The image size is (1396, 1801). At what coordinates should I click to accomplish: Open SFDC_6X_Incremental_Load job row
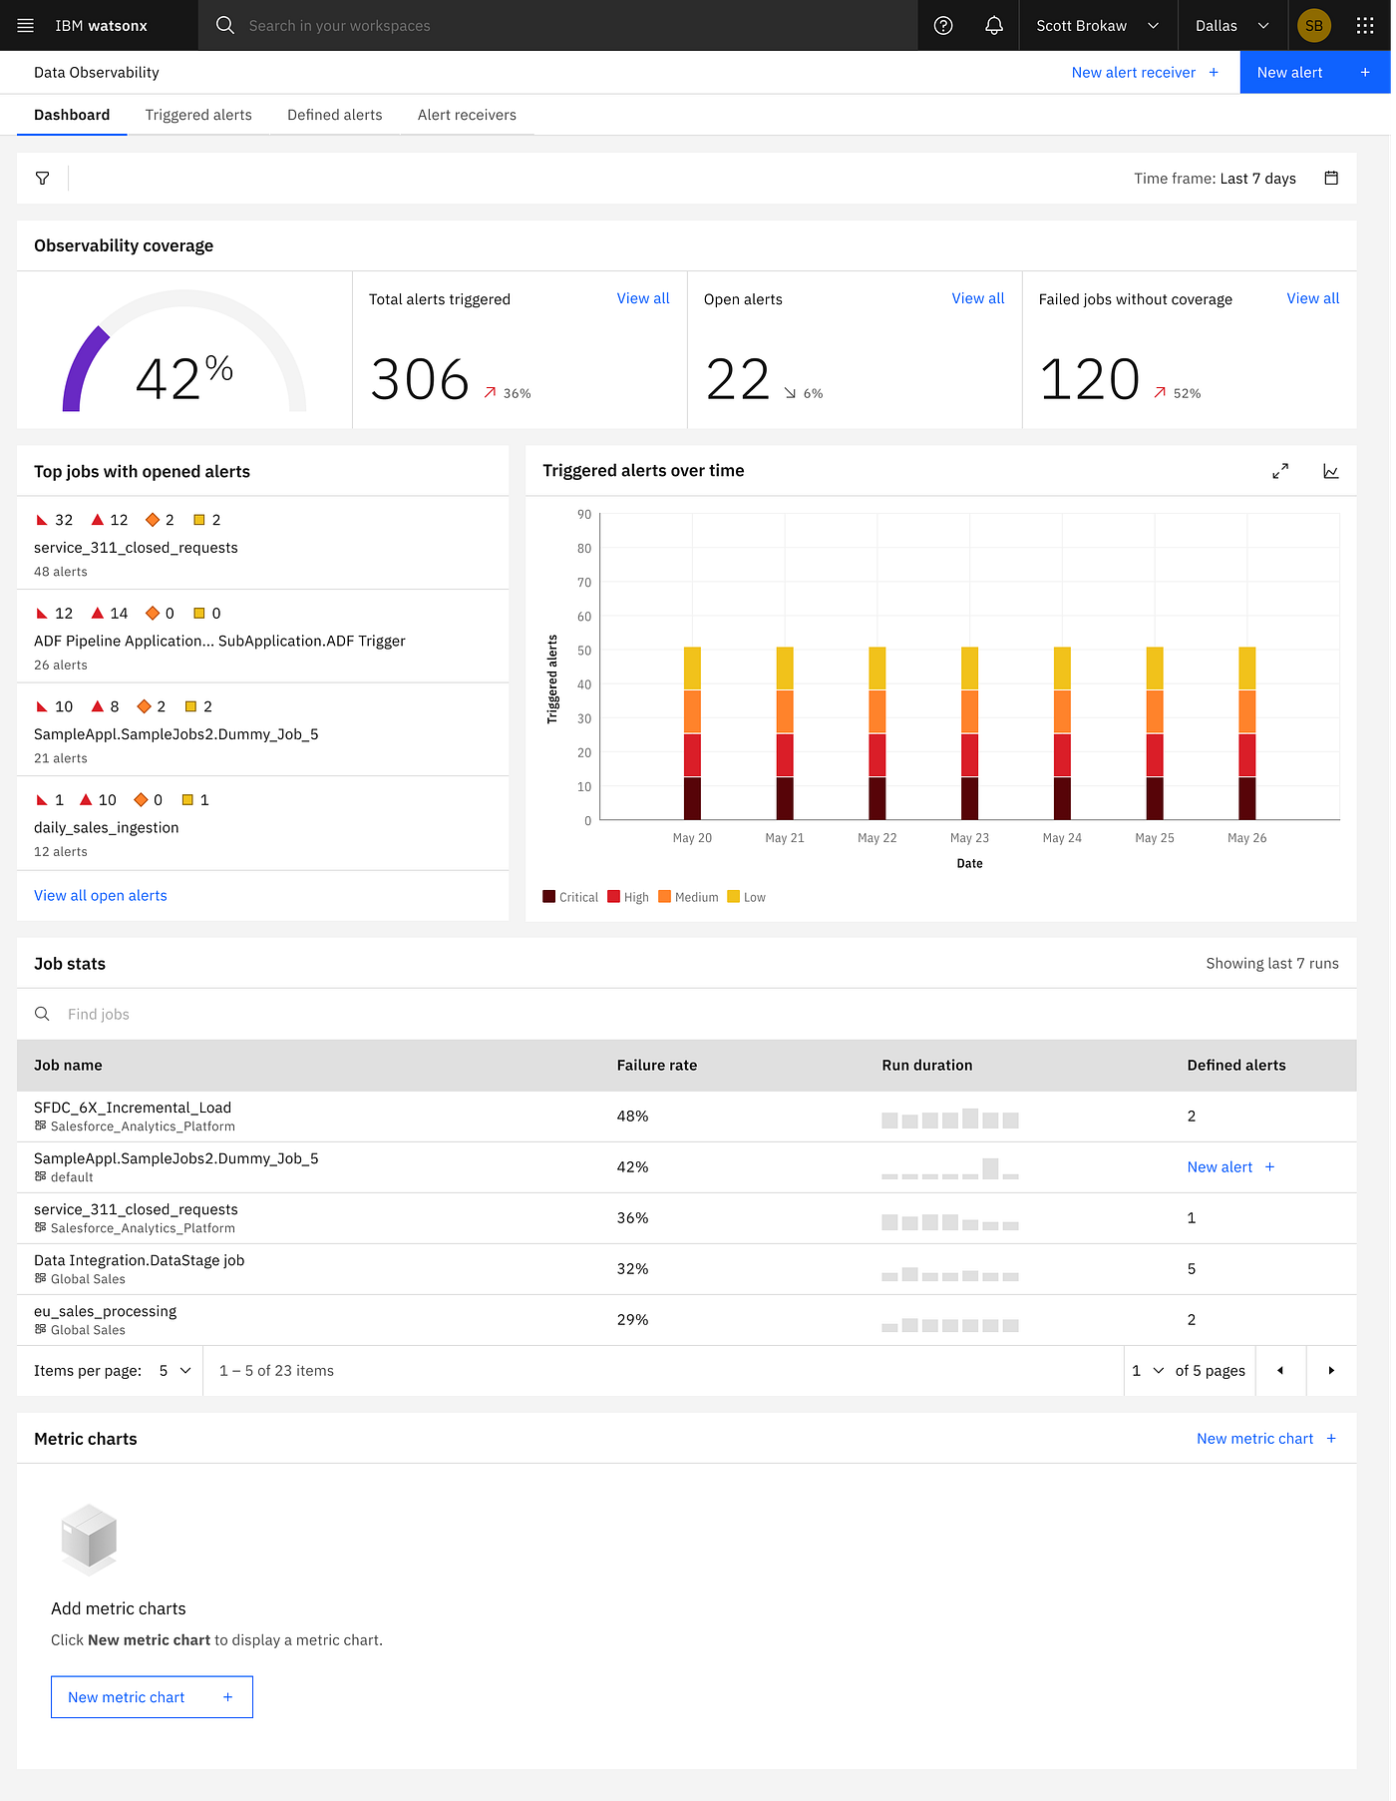click(x=686, y=1117)
